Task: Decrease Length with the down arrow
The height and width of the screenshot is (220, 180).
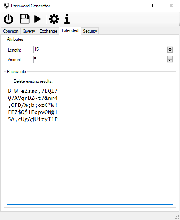Action: click(x=170, y=51)
